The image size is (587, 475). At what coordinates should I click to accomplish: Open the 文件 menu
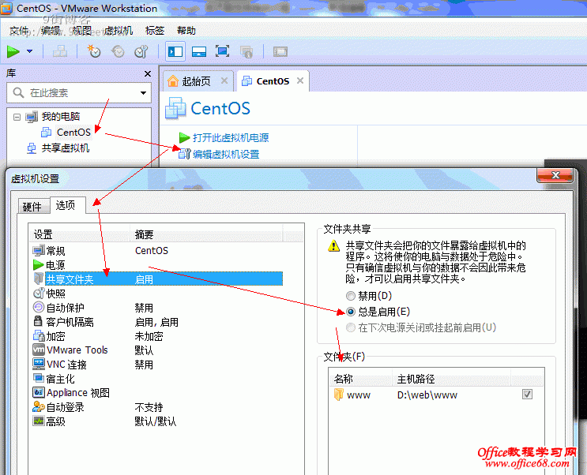pyautogui.click(x=19, y=31)
